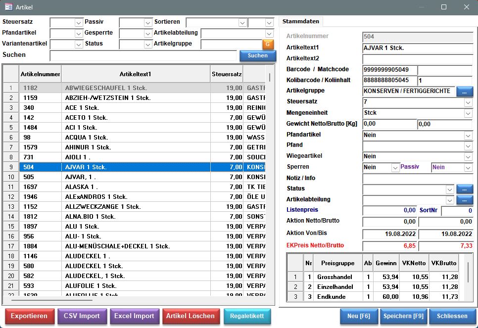Expand the Mengeneinheit dropdown

pyautogui.click(x=468, y=113)
